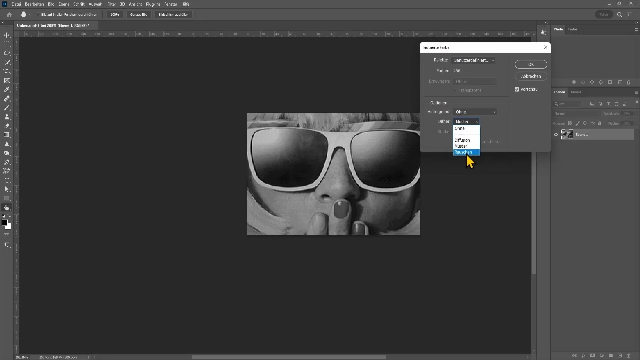Click the Ebene 1 layer thumbnail
Screen dimensions: 640x360
567,135
